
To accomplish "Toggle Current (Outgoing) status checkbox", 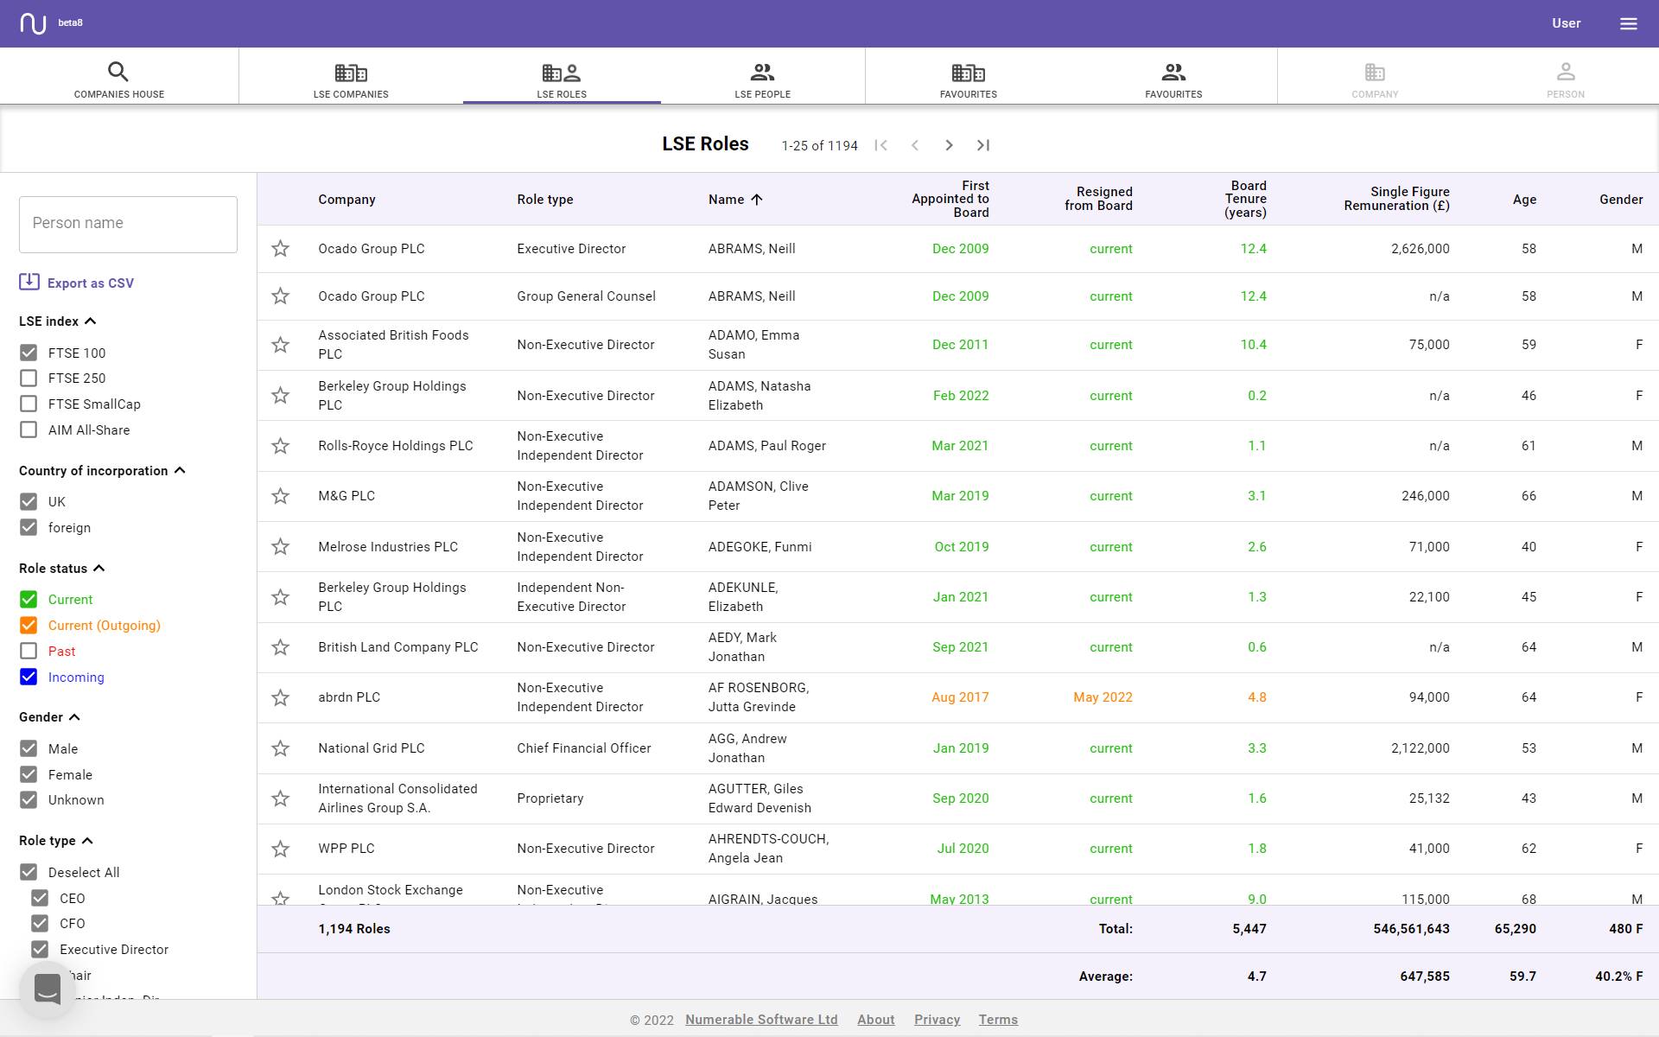I will click(29, 626).
